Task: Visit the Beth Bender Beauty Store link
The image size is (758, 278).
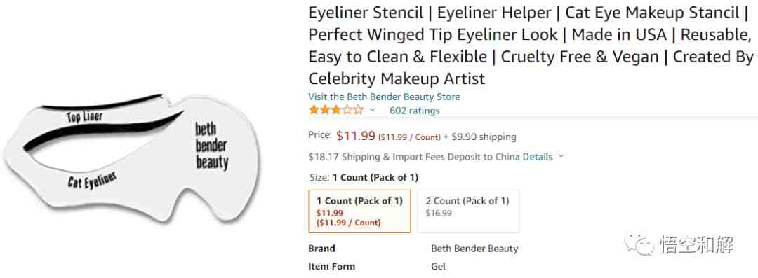Action: [x=384, y=97]
